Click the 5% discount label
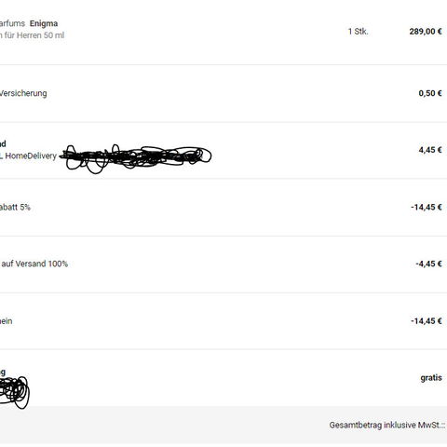447x447 pixels. [15, 207]
